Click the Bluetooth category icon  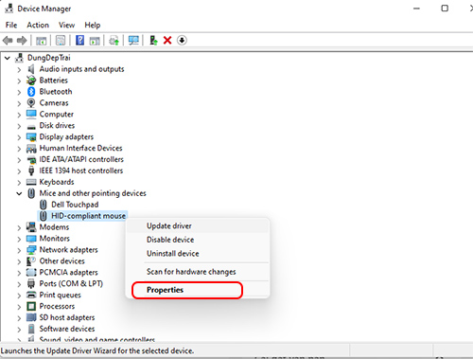click(31, 92)
